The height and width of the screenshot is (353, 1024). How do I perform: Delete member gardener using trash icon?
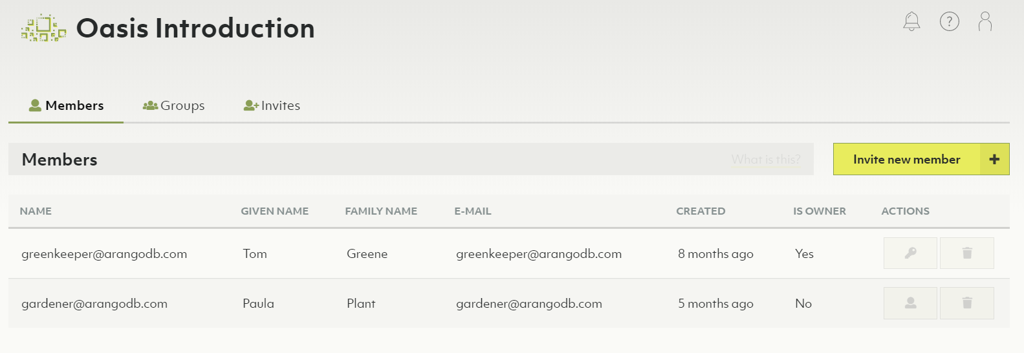click(x=966, y=303)
